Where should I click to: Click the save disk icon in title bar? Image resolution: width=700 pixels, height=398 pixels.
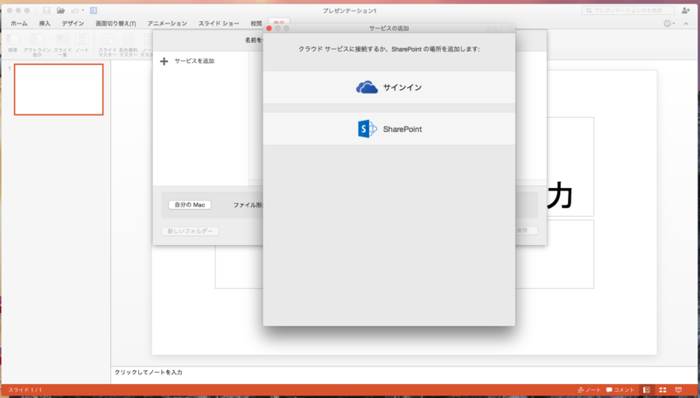46,10
